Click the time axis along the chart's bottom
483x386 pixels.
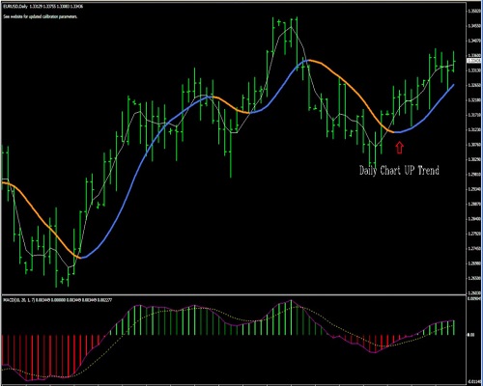[x=234, y=384]
